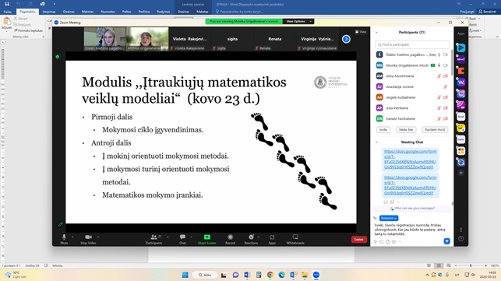Adjust the Word zoom slider
Viewport: 501px width, 281px height.
471,265
